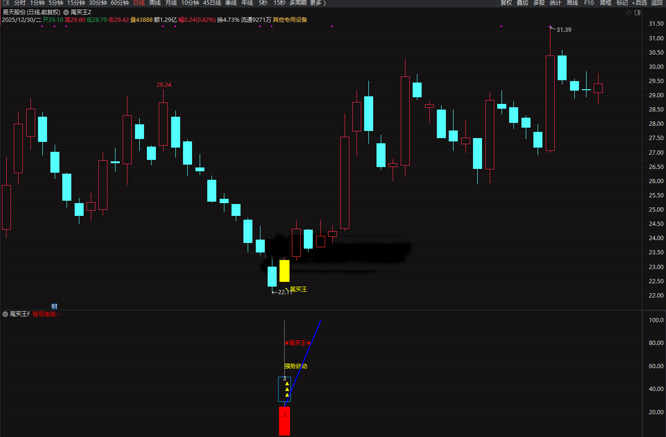Click the 高29.80 high price value
This screenshot has width=666, height=437.
[75, 20]
